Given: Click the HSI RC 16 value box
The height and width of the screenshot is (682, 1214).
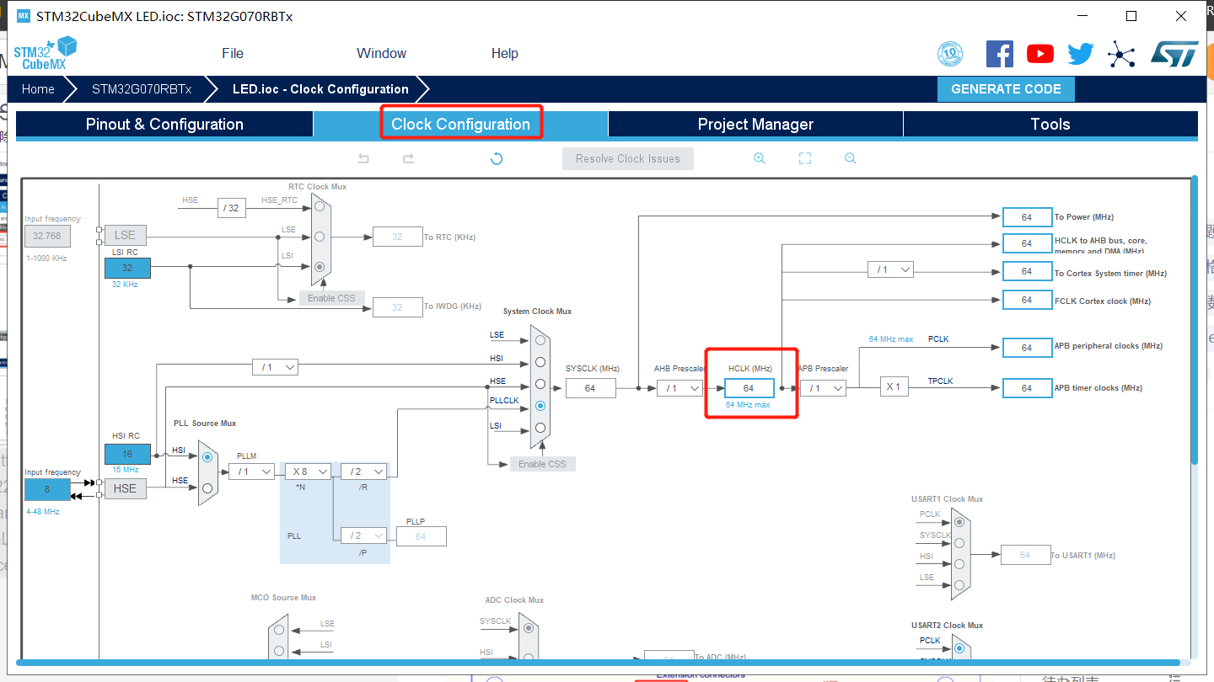Looking at the screenshot, I should pyautogui.click(x=127, y=453).
